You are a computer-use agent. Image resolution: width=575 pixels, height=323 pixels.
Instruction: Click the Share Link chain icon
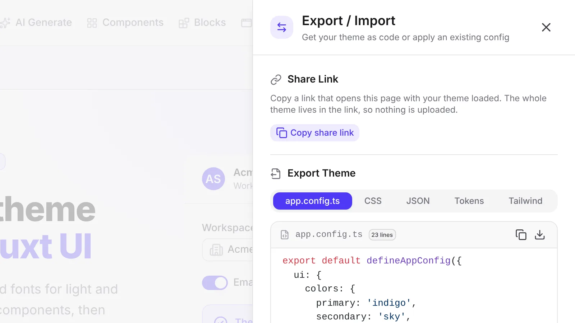point(276,79)
